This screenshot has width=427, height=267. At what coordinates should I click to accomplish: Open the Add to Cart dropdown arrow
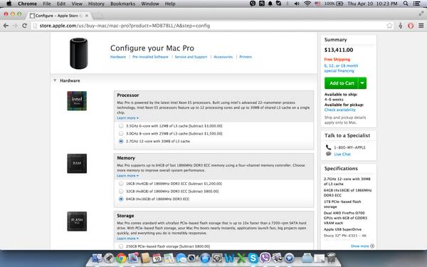tap(362, 83)
